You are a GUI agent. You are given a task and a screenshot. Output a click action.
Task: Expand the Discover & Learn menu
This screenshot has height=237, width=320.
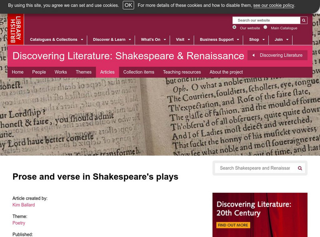(112, 40)
